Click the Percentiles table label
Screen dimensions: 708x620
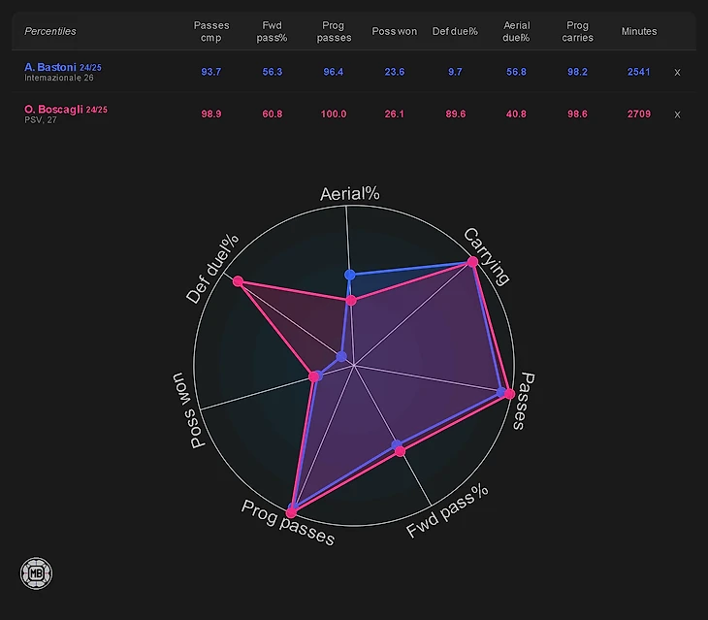[50, 31]
